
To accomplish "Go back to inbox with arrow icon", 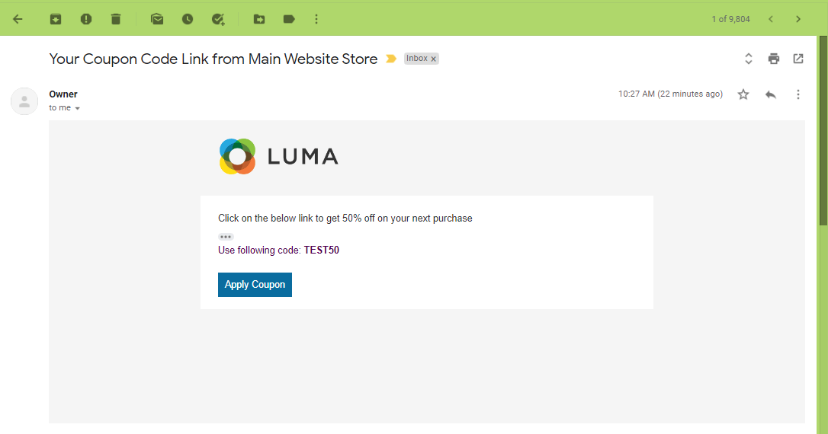I will pyautogui.click(x=18, y=20).
